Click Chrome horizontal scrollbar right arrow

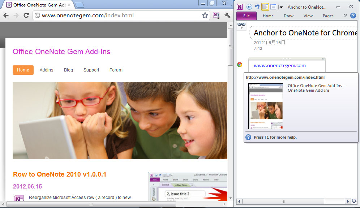click(224, 204)
